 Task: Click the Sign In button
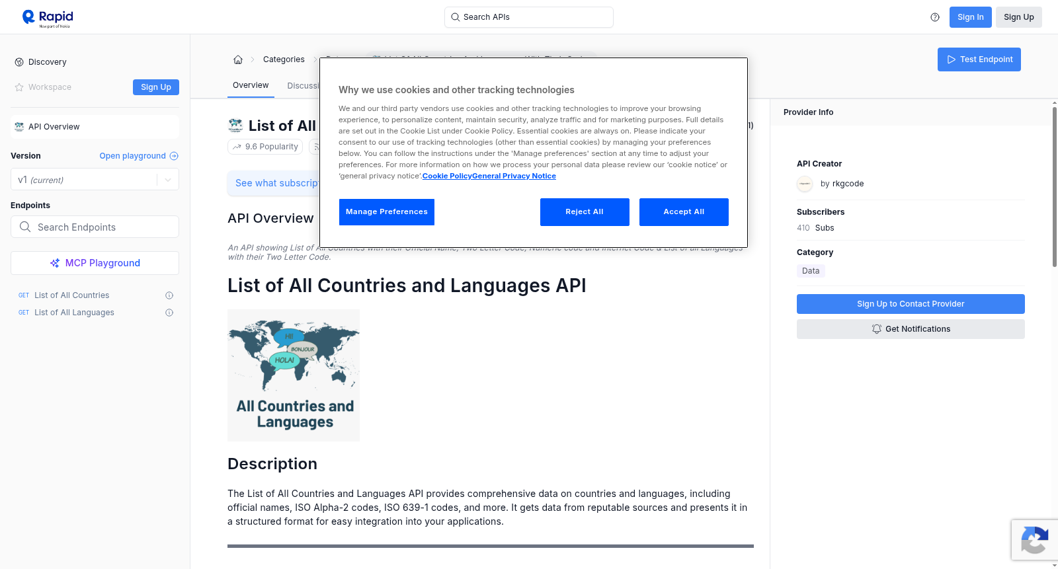(x=970, y=17)
